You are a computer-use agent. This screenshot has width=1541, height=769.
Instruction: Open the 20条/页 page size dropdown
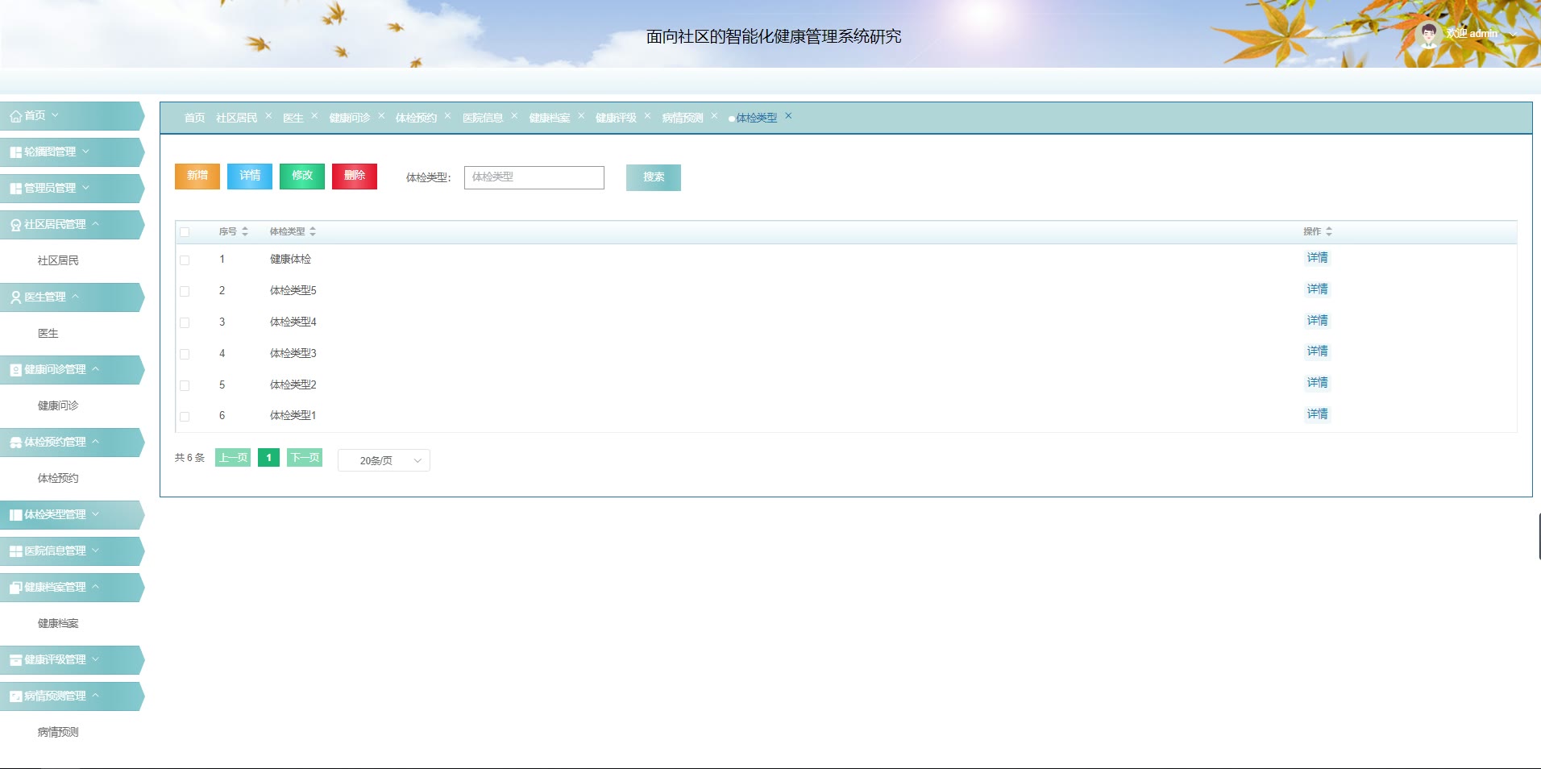tap(384, 460)
